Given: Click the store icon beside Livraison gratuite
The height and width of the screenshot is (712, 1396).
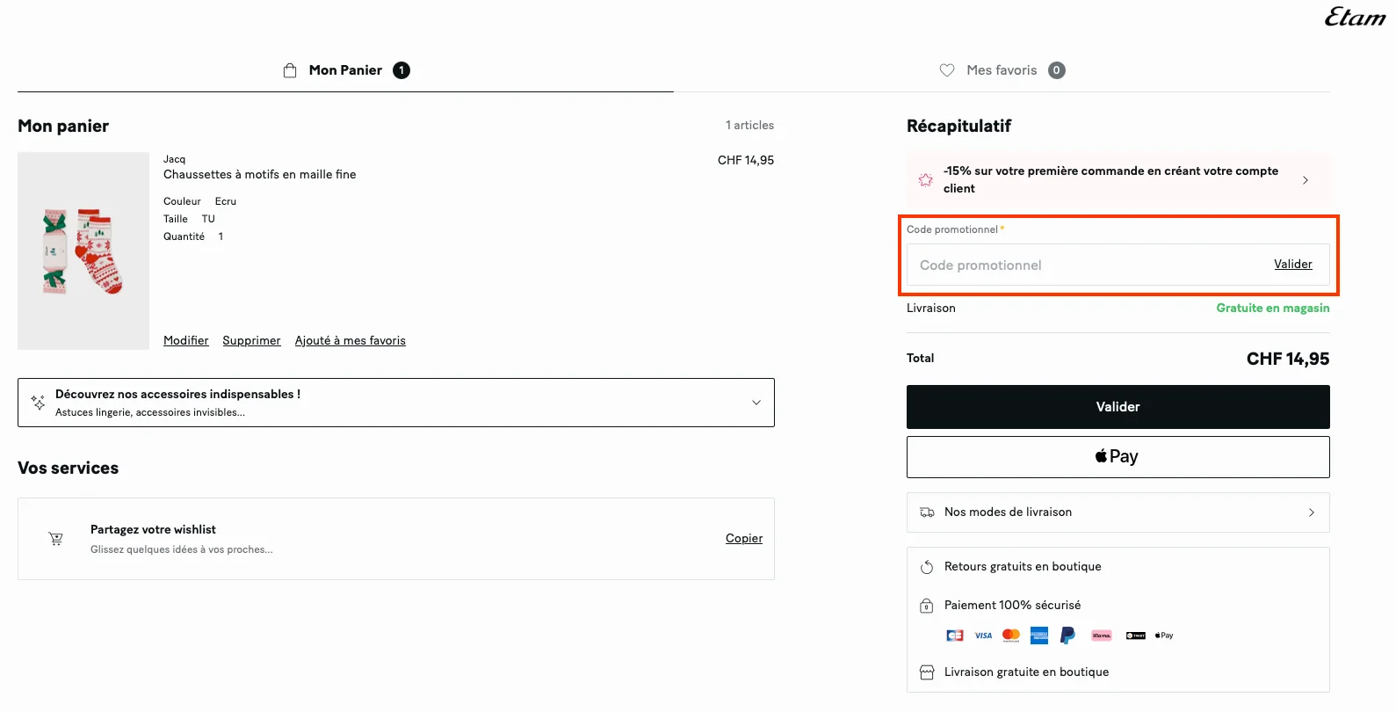Looking at the screenshot, I should pyautogui.click(x=927, y=672).
